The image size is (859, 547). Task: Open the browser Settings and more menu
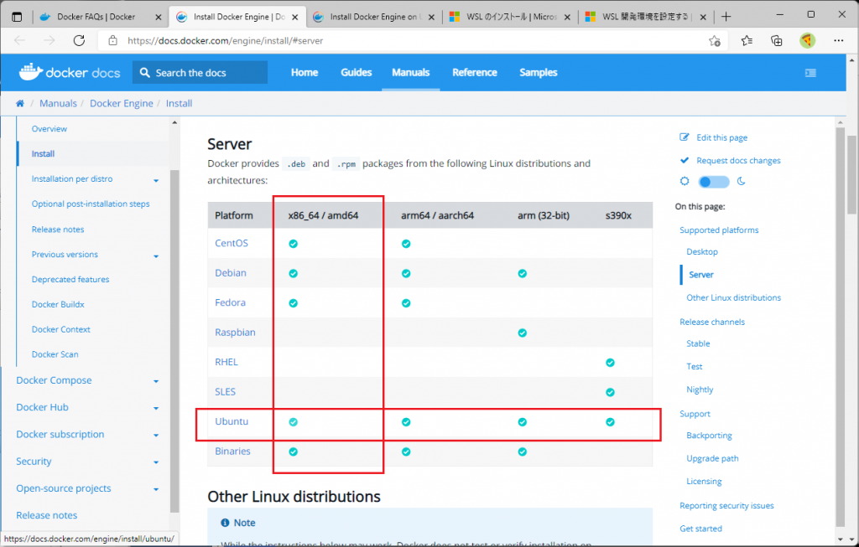(838, 40)
